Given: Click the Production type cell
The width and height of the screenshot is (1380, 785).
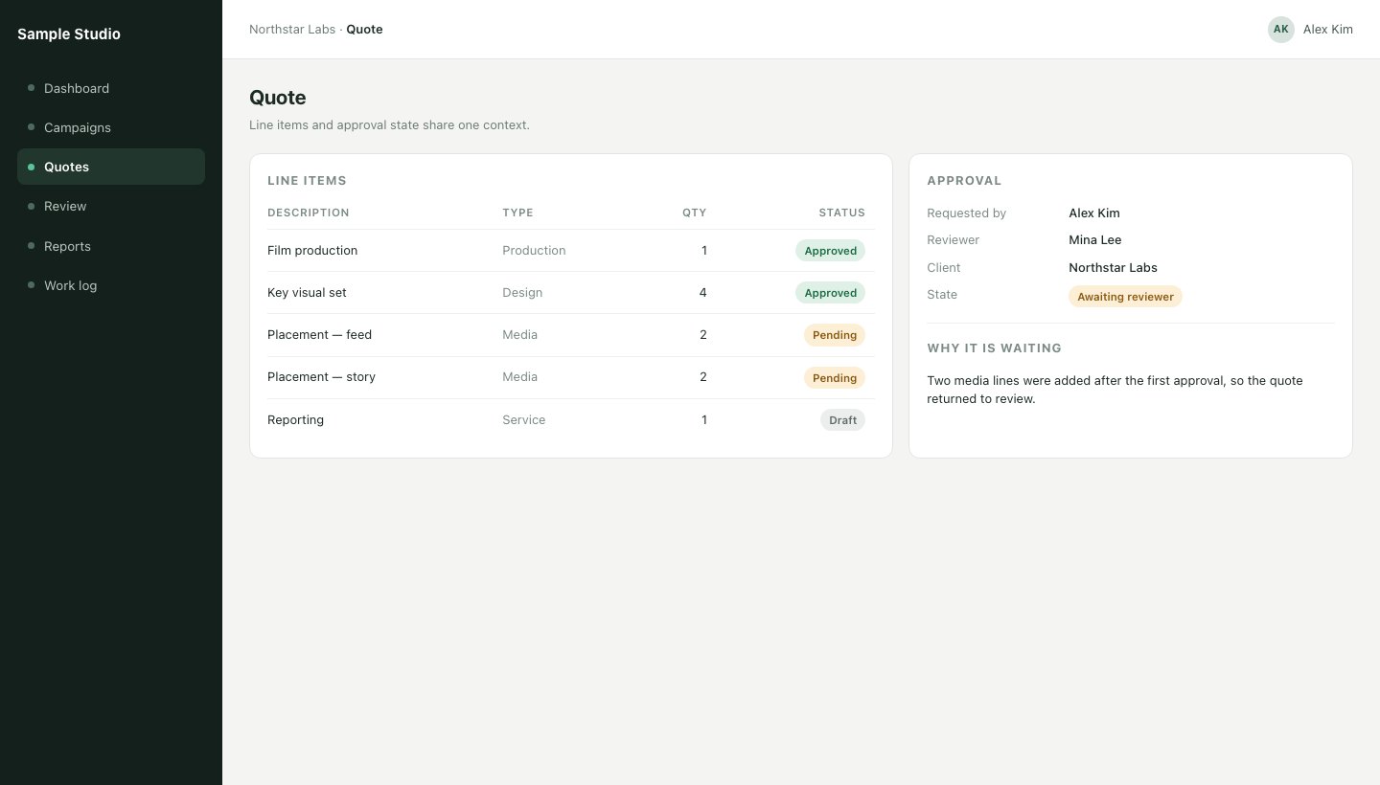Looking at the screenshot, I should (534, 251).
